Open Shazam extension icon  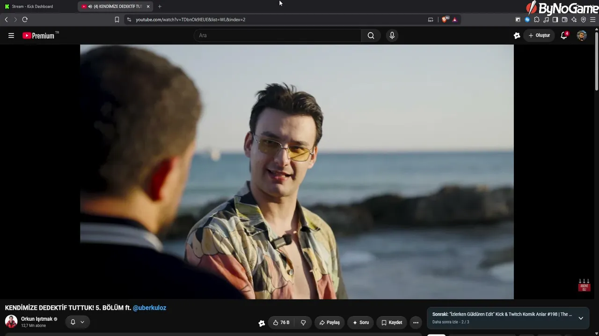pos(527,20)
